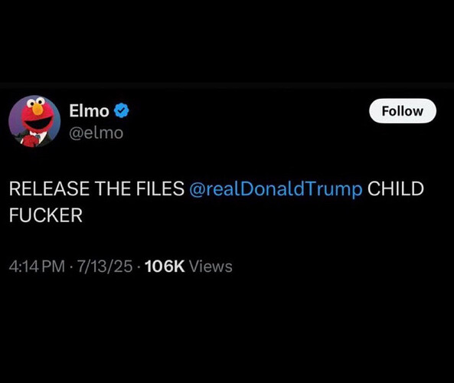Open the @elmo handle profile

[x=96, y=133]
